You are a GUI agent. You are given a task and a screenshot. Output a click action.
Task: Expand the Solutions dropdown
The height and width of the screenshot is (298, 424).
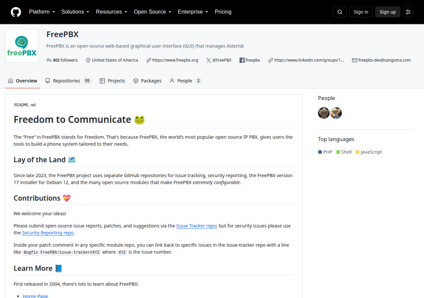(75, 12)
